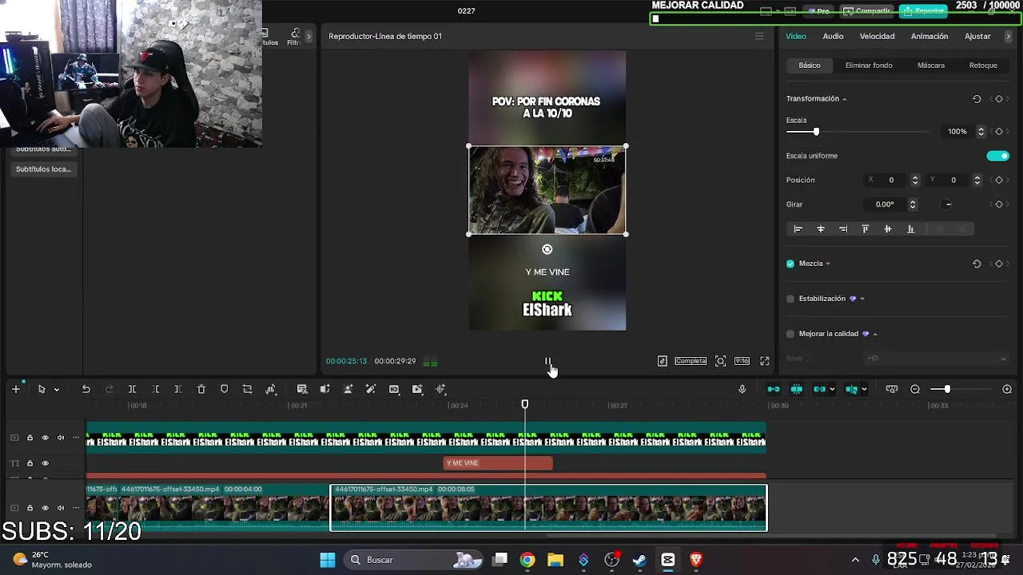Switch to the Audio tab
The width and height of the screenshot is (1023, 575).
(x=833, y=36)
